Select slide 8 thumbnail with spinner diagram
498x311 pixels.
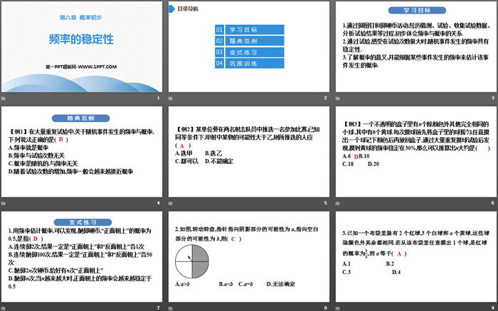(249, 256)
